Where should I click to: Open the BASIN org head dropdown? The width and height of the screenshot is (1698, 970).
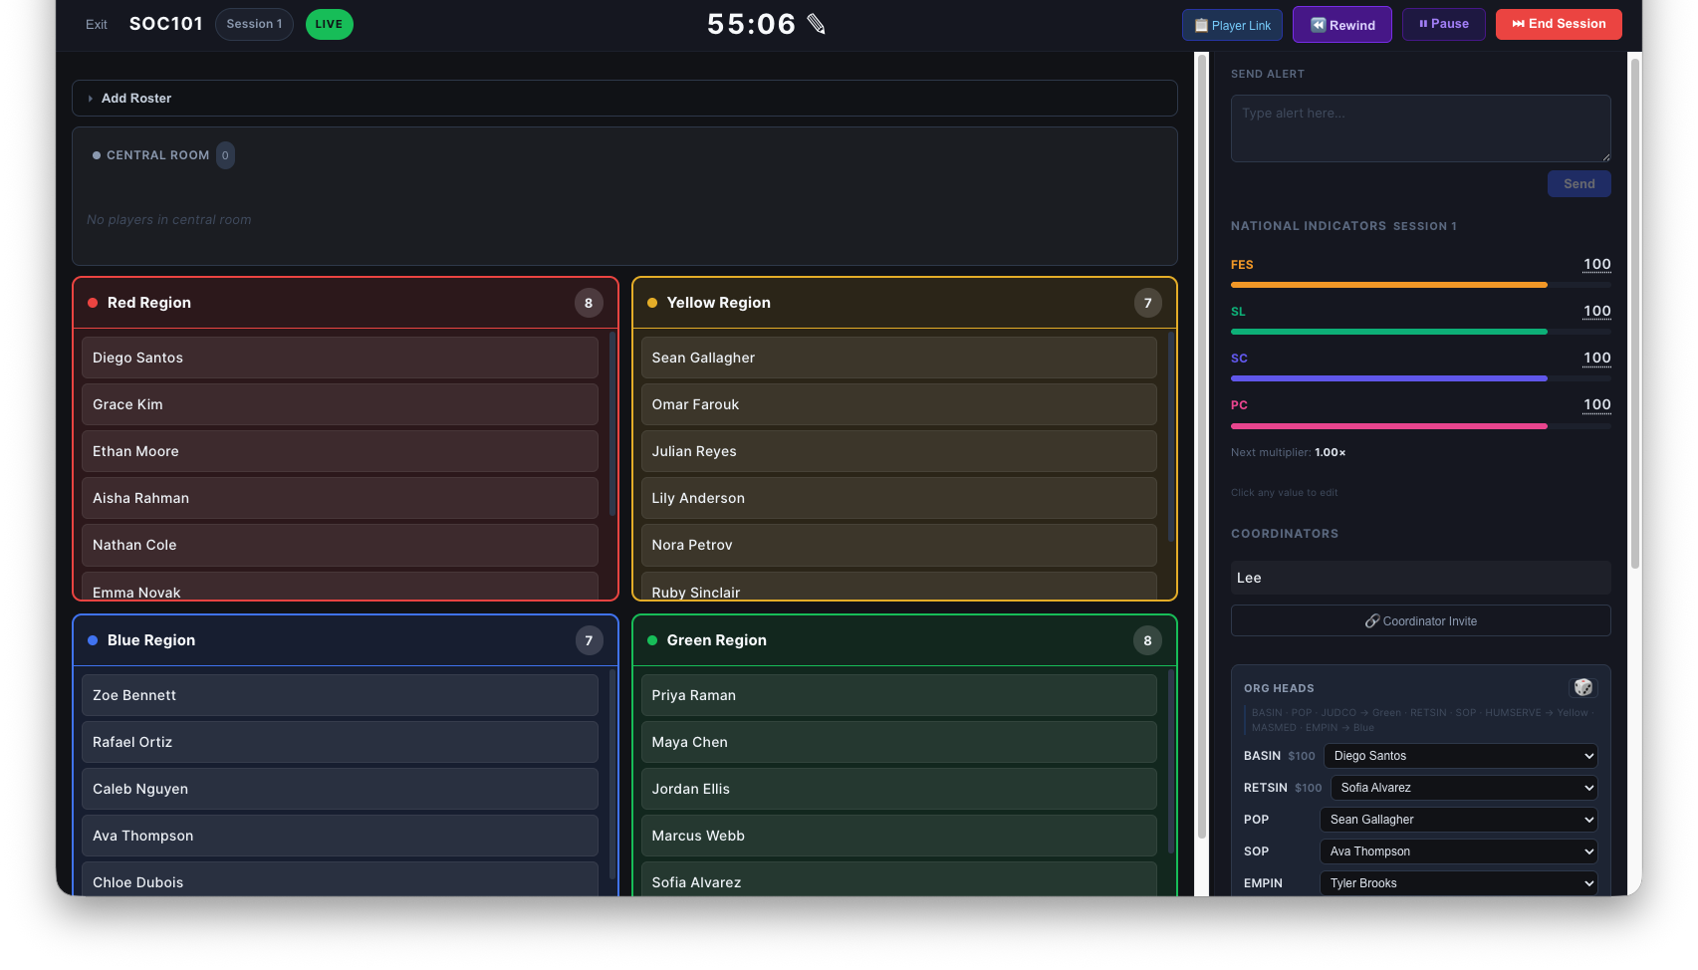[x=1460, y=756]
